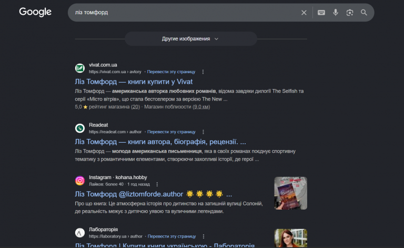The height and width of the screenshot is (248, 404).
Task: Open 'Ліз Томфорд — книги купити у Vivat' result
Action: (x=134, y=82)
